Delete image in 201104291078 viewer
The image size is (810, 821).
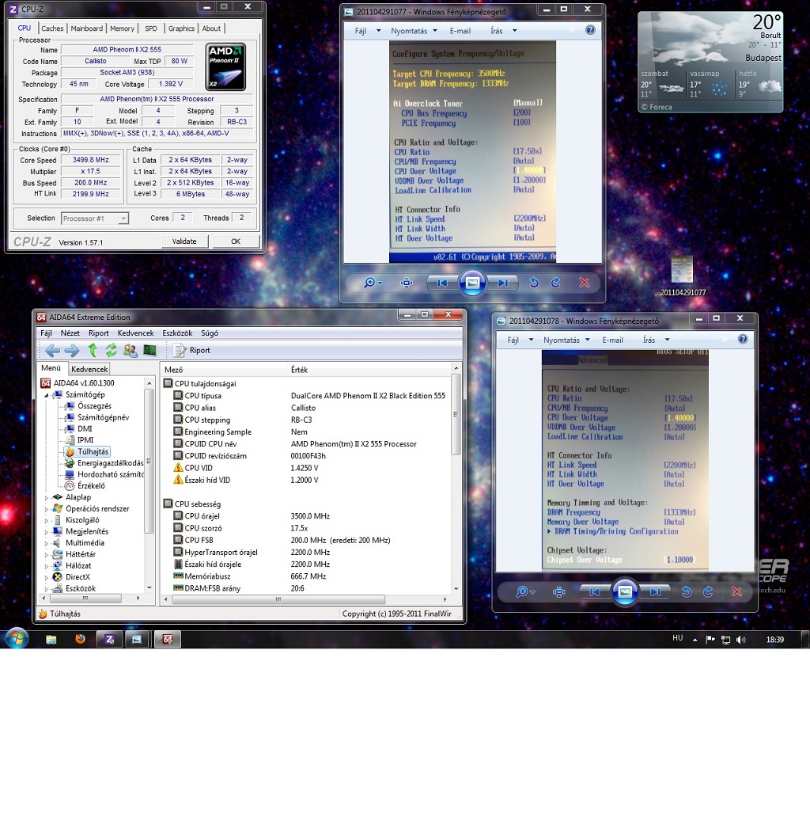(x=736, y=591)
